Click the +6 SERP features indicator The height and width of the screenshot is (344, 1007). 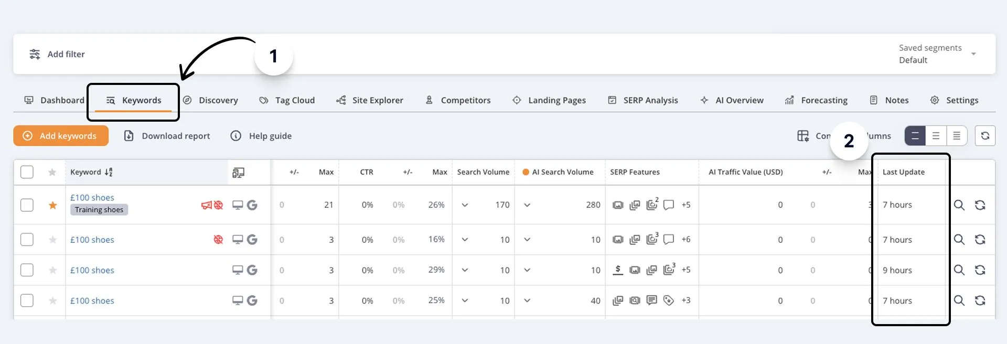[685, 239]
